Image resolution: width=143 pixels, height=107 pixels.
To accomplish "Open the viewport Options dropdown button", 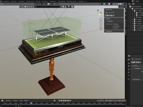I will tap(123, 7).
